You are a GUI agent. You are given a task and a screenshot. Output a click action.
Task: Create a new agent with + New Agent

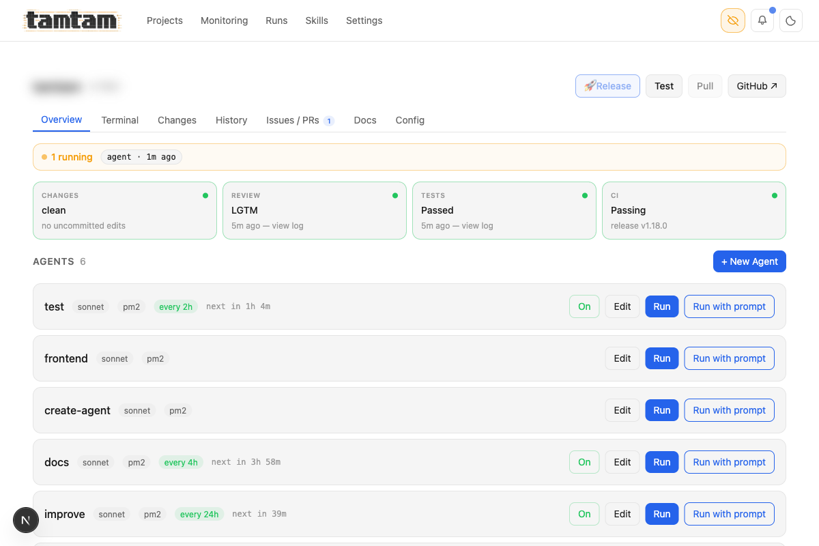point(749,261)
